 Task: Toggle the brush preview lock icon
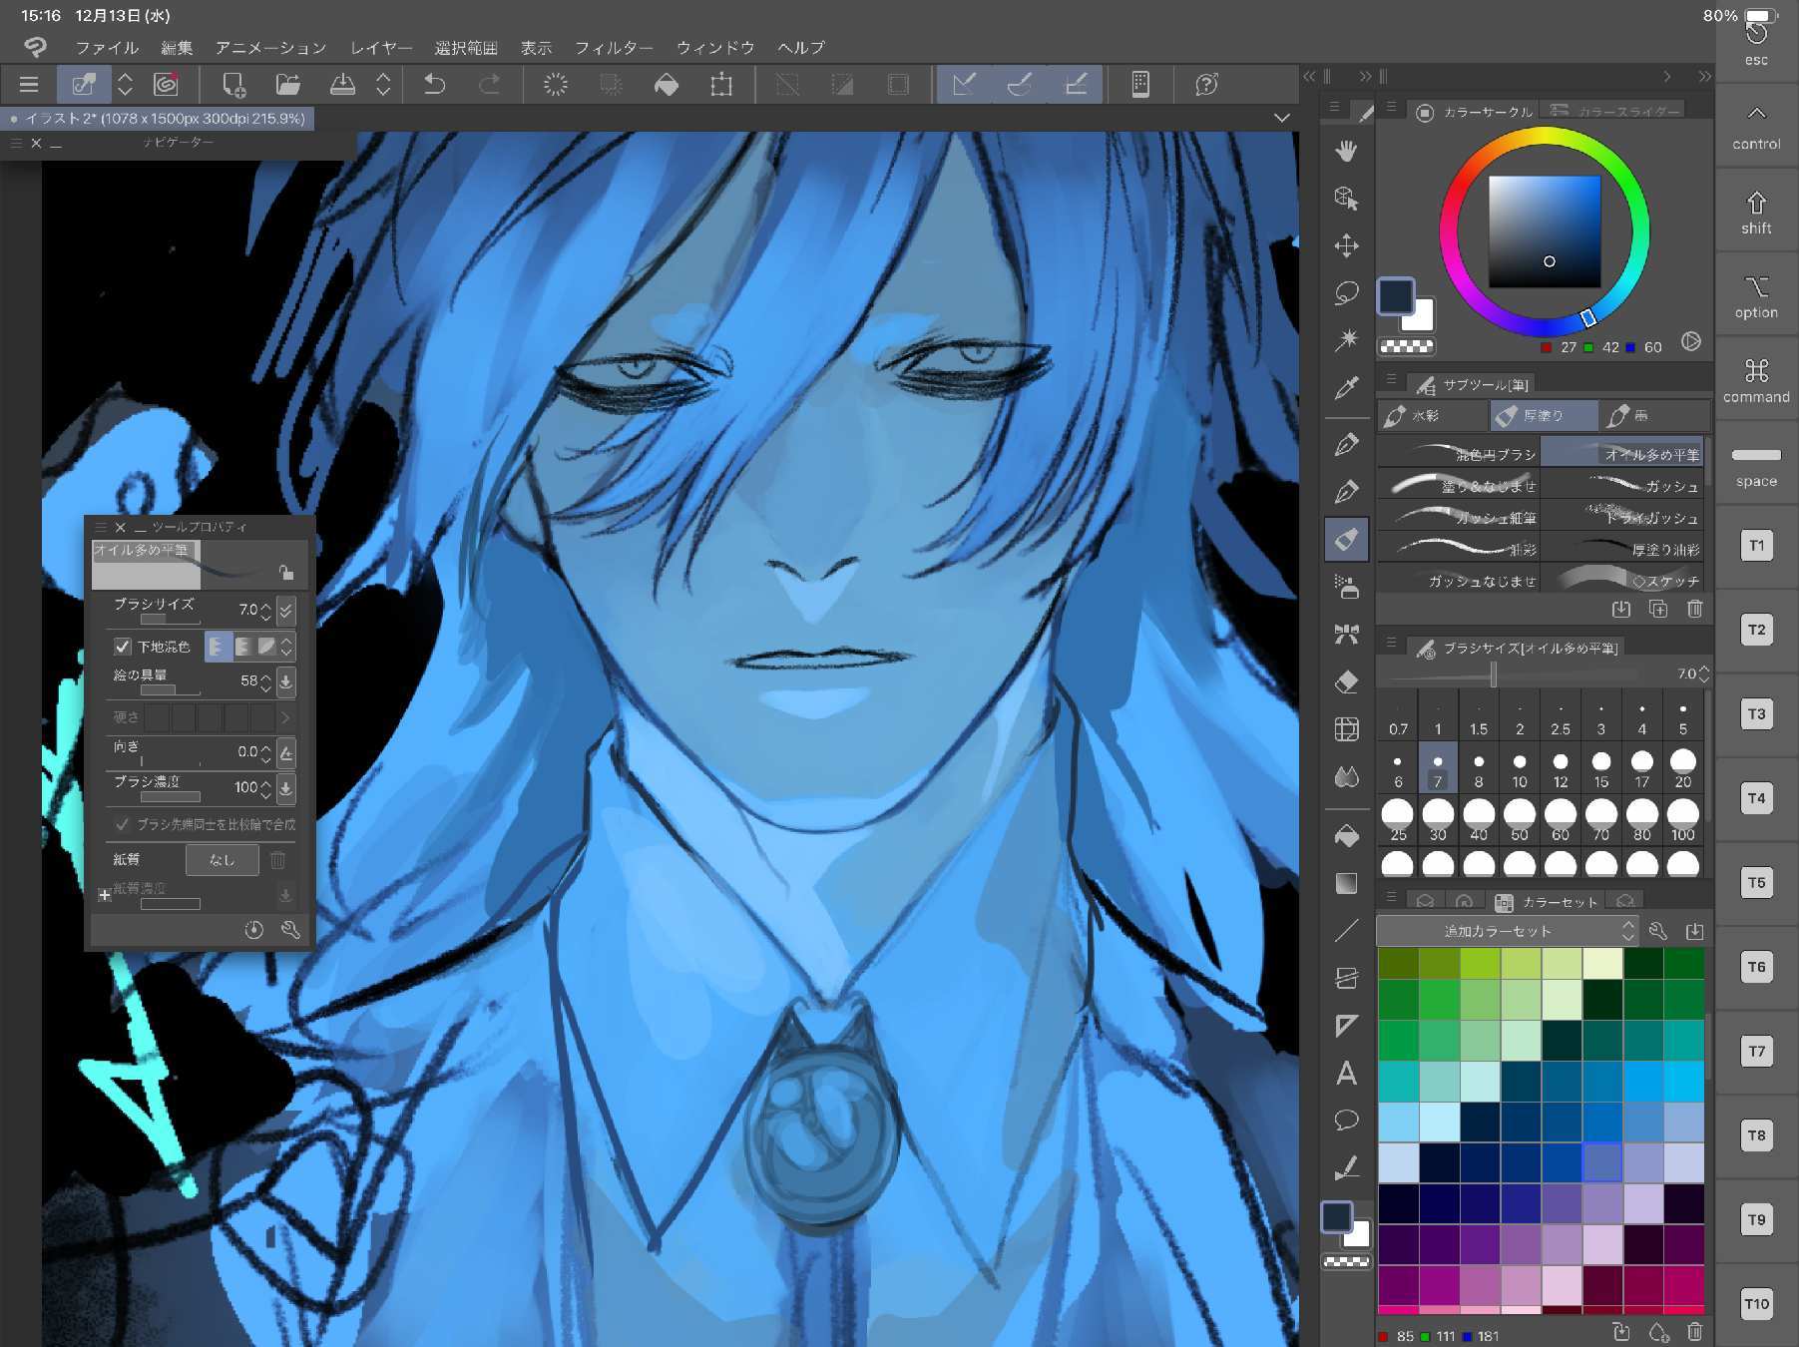[286, 572]
